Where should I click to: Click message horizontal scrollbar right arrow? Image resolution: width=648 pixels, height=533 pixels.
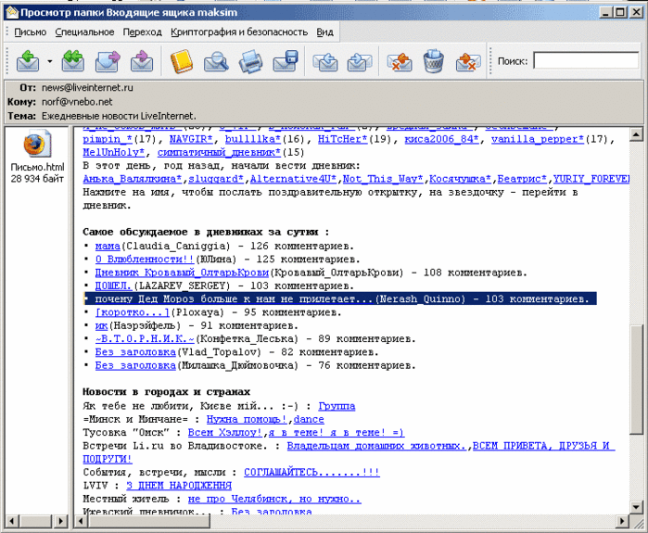coord(622,522)
